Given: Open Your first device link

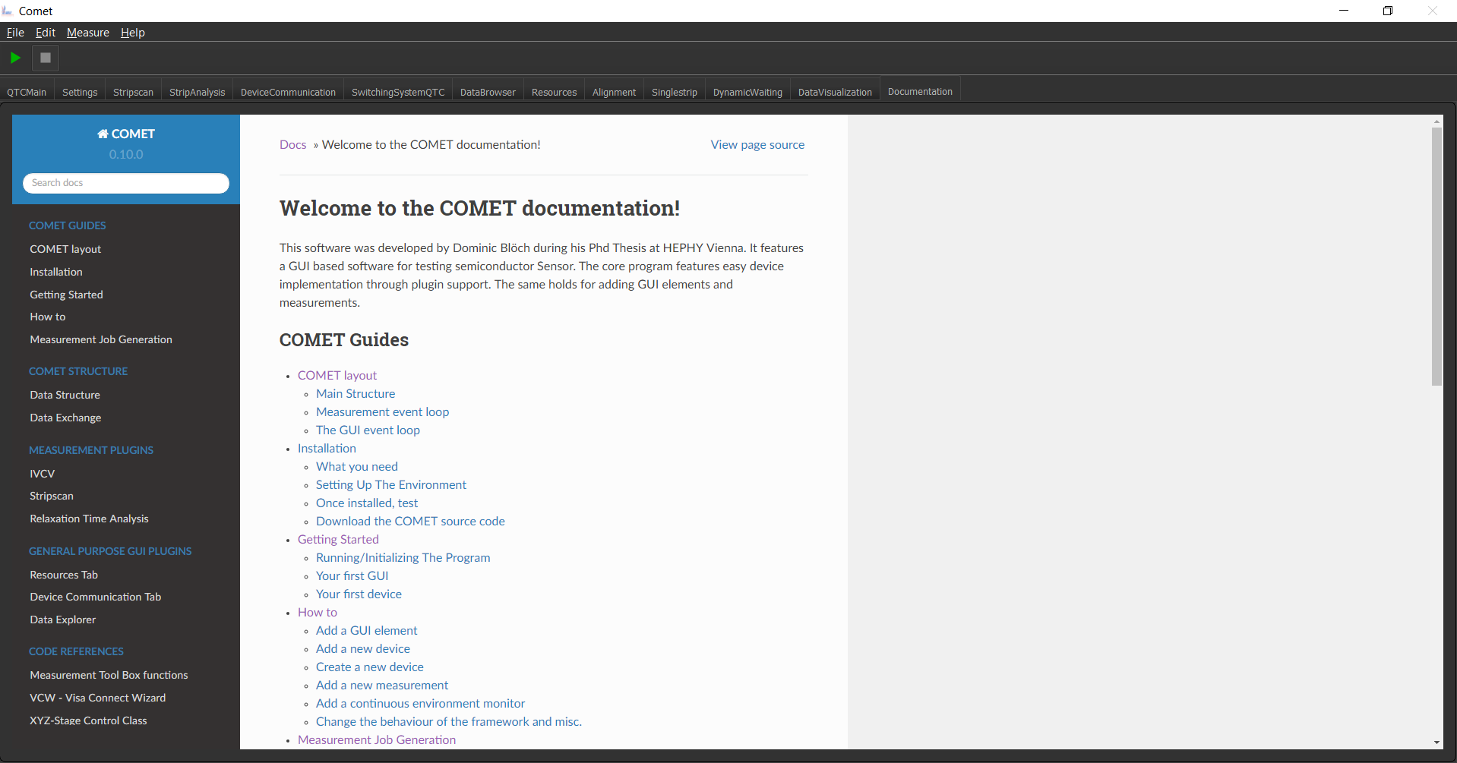Looking at the screenshot, I should [359, 594].
